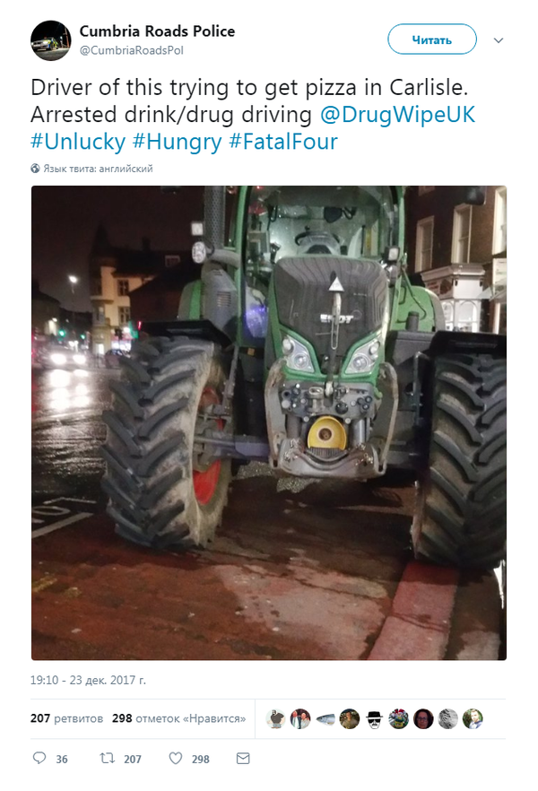Expand the tweet options chevron menu
Image resolution: width=538 pixels, height=791 pixels.
tap(499, 40)
